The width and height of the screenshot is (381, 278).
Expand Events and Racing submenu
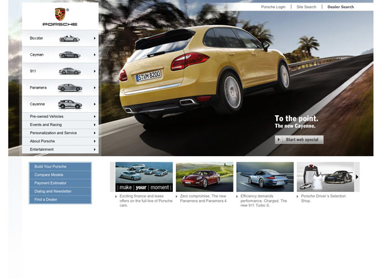60,124
